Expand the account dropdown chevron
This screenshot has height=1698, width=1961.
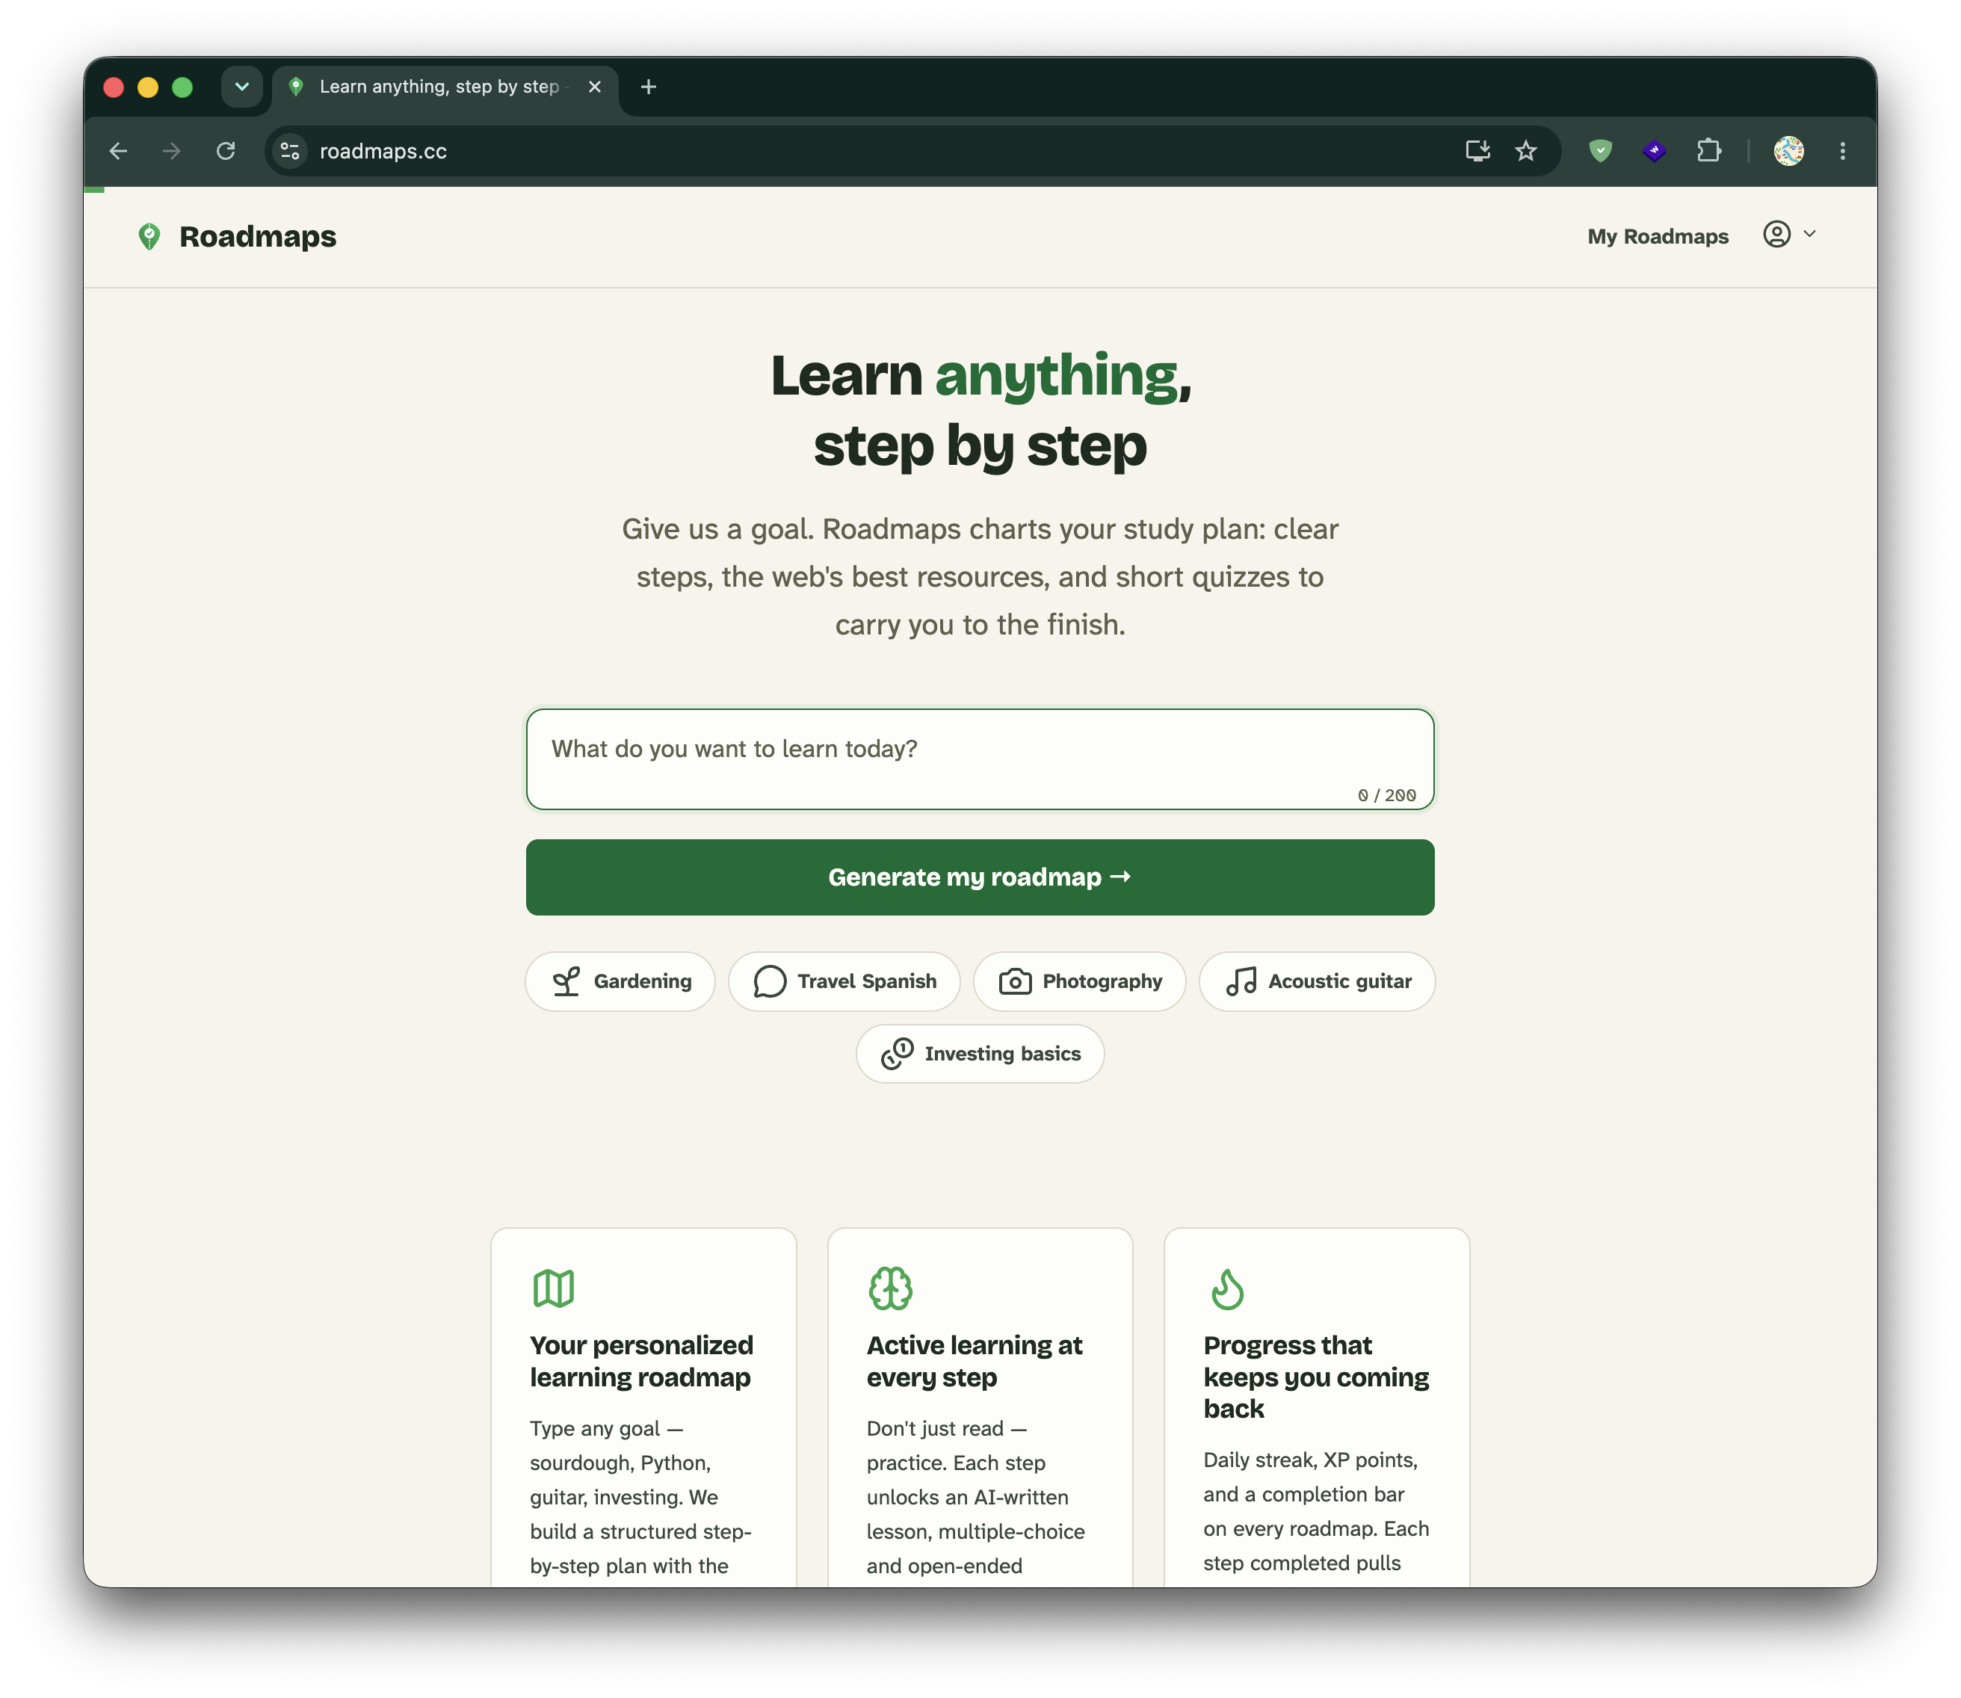pos(1809,234)
